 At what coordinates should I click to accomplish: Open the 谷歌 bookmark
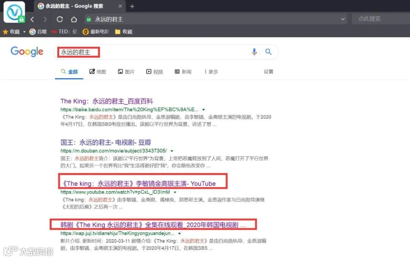coord(38,32)
